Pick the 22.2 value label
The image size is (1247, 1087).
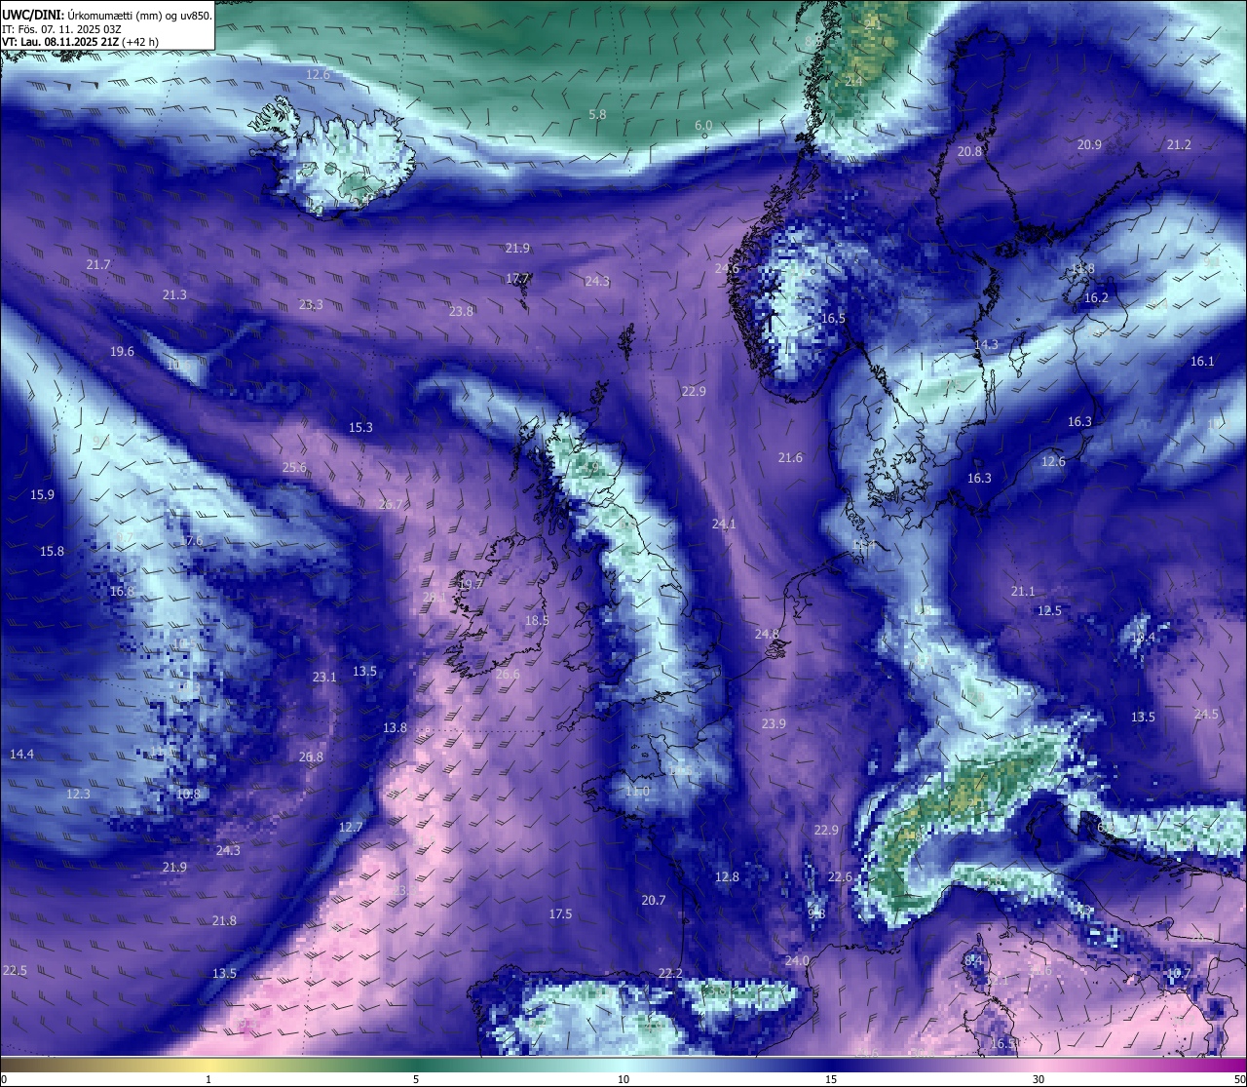670,973
